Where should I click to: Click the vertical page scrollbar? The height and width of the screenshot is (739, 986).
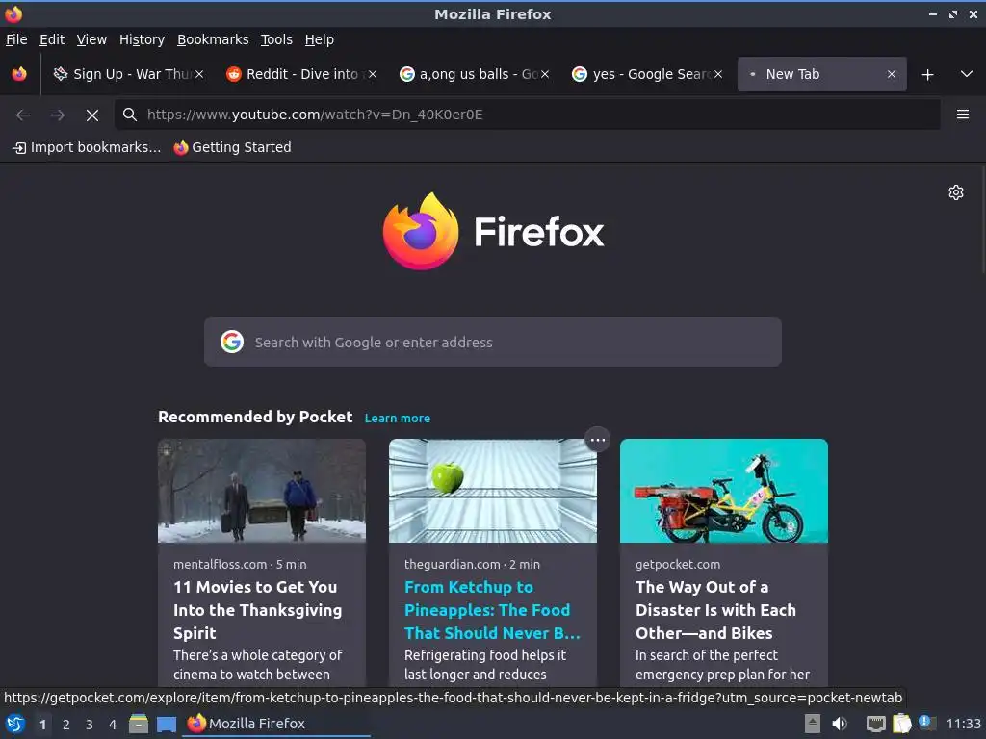click(982, 220)
